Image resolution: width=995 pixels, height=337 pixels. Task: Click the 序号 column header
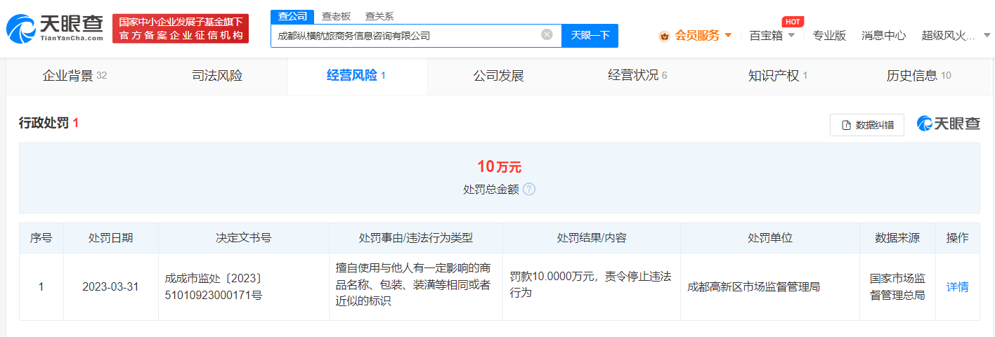pos(41,238)
